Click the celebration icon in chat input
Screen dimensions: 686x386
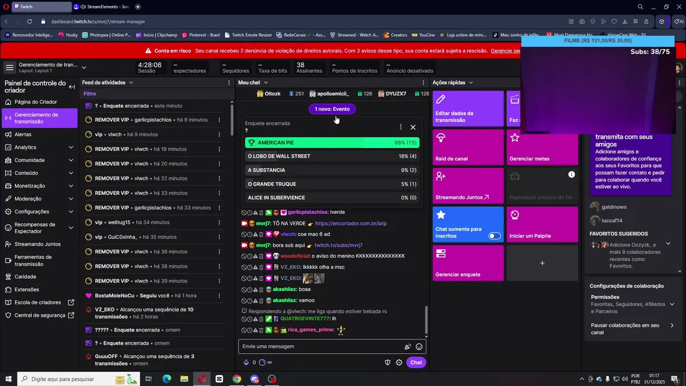(408, 346)
